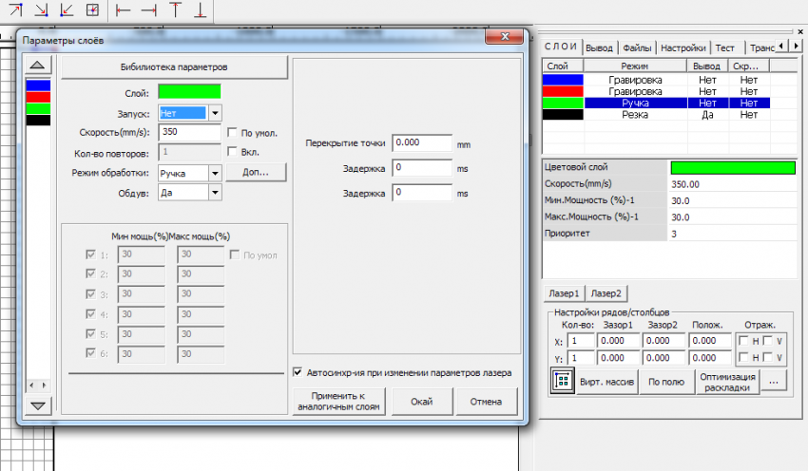The image size is (808, 471).
Task: Click the center alignment square icon
Action: click(x=92, y=10)
